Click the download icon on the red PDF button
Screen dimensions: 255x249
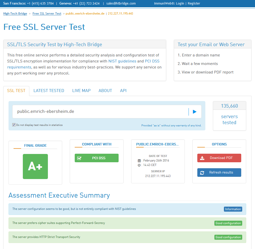pyautogui.click(x=202, y=158)
